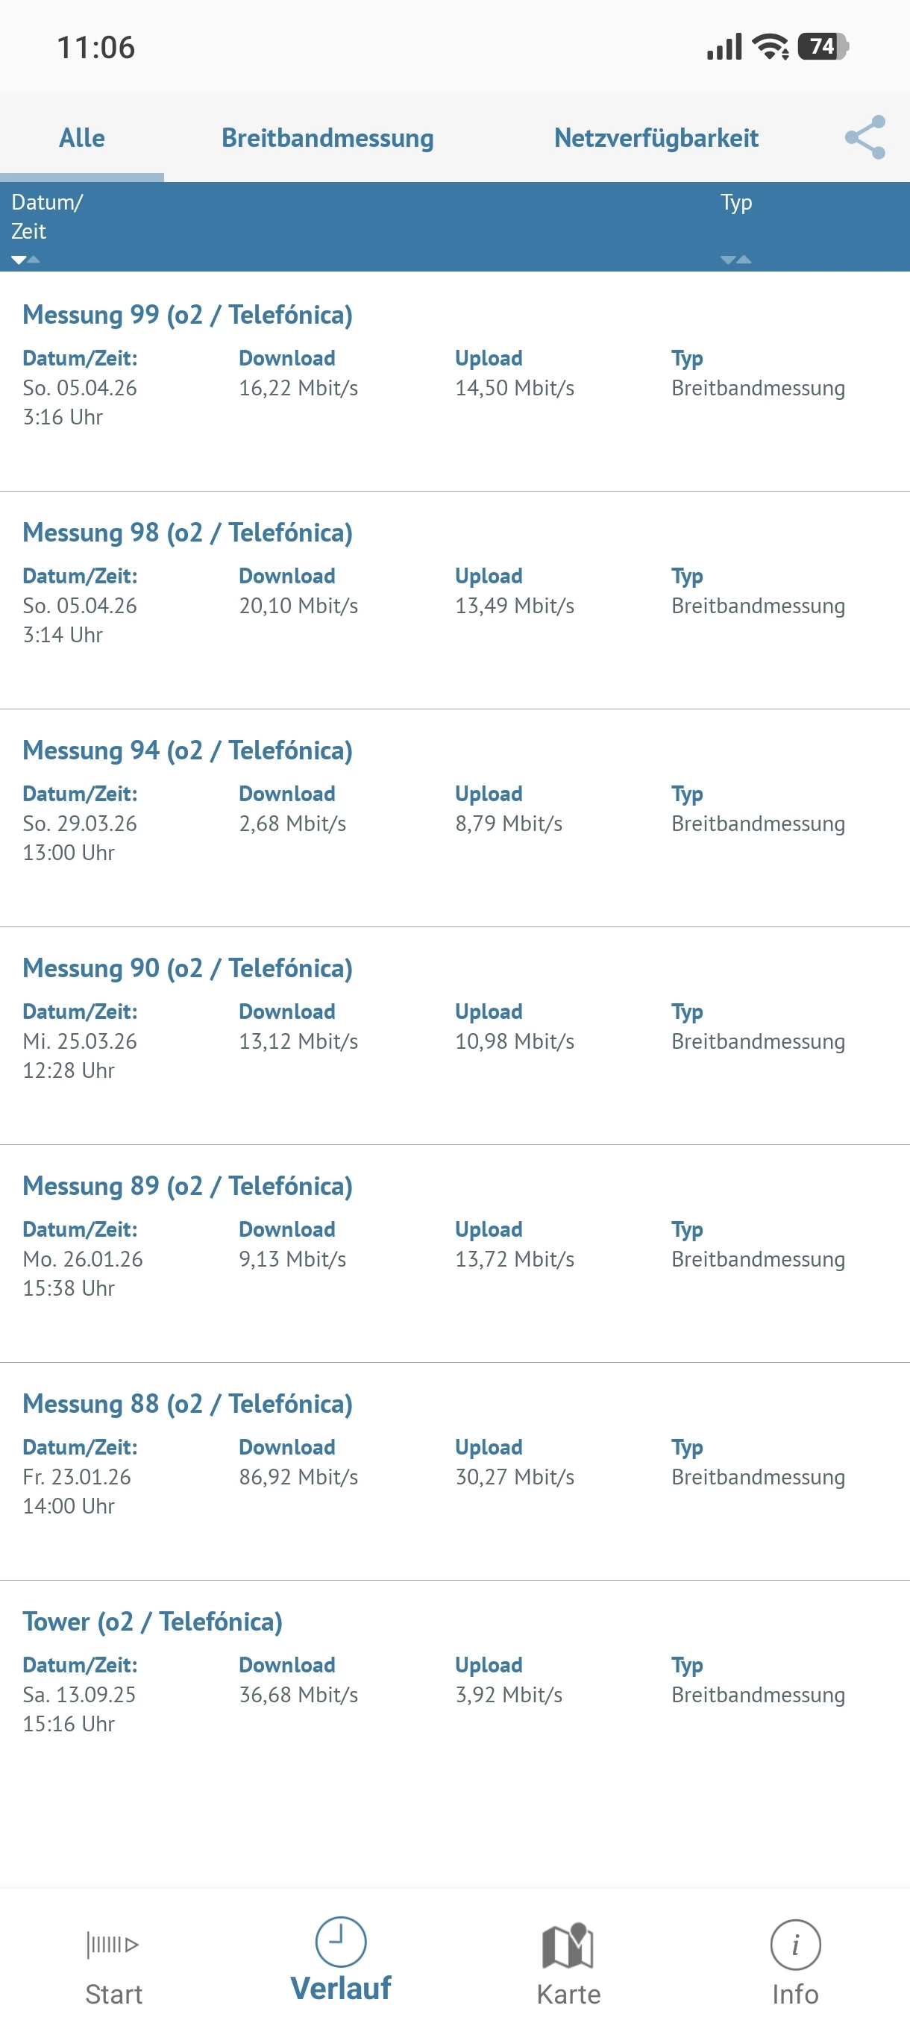Open the Tower measurement entry
This screenshot has width=910, height=2023.
(152, 1621)
